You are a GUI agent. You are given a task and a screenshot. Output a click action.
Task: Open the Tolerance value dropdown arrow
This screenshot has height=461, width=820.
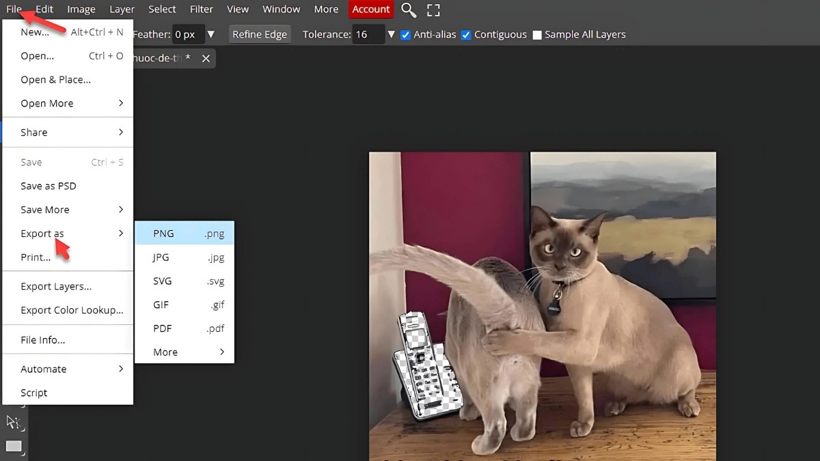392,34
